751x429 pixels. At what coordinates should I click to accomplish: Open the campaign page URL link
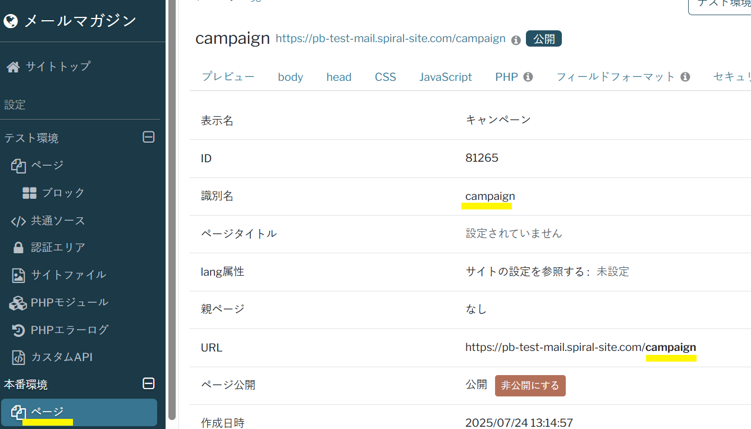[391, 39]
